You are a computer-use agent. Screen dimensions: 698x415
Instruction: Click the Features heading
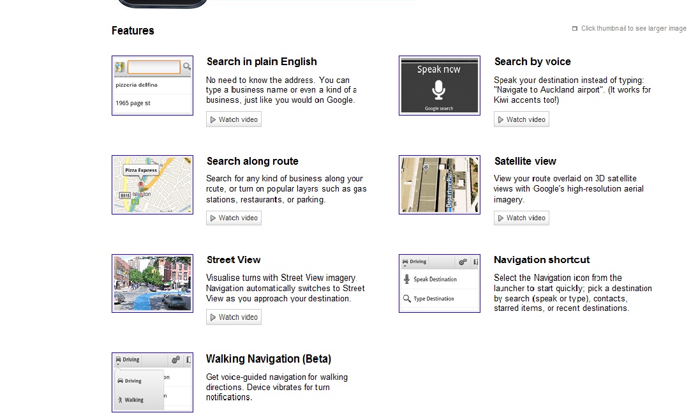point(133,31)
